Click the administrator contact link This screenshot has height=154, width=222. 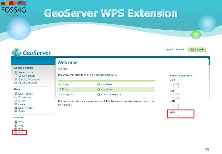click(65, 105)
